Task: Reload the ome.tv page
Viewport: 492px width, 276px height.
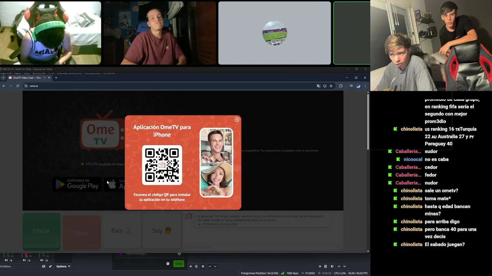Action: point(18,86)
